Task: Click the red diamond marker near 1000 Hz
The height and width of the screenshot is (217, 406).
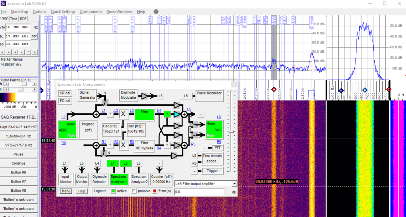Action: 389,89
